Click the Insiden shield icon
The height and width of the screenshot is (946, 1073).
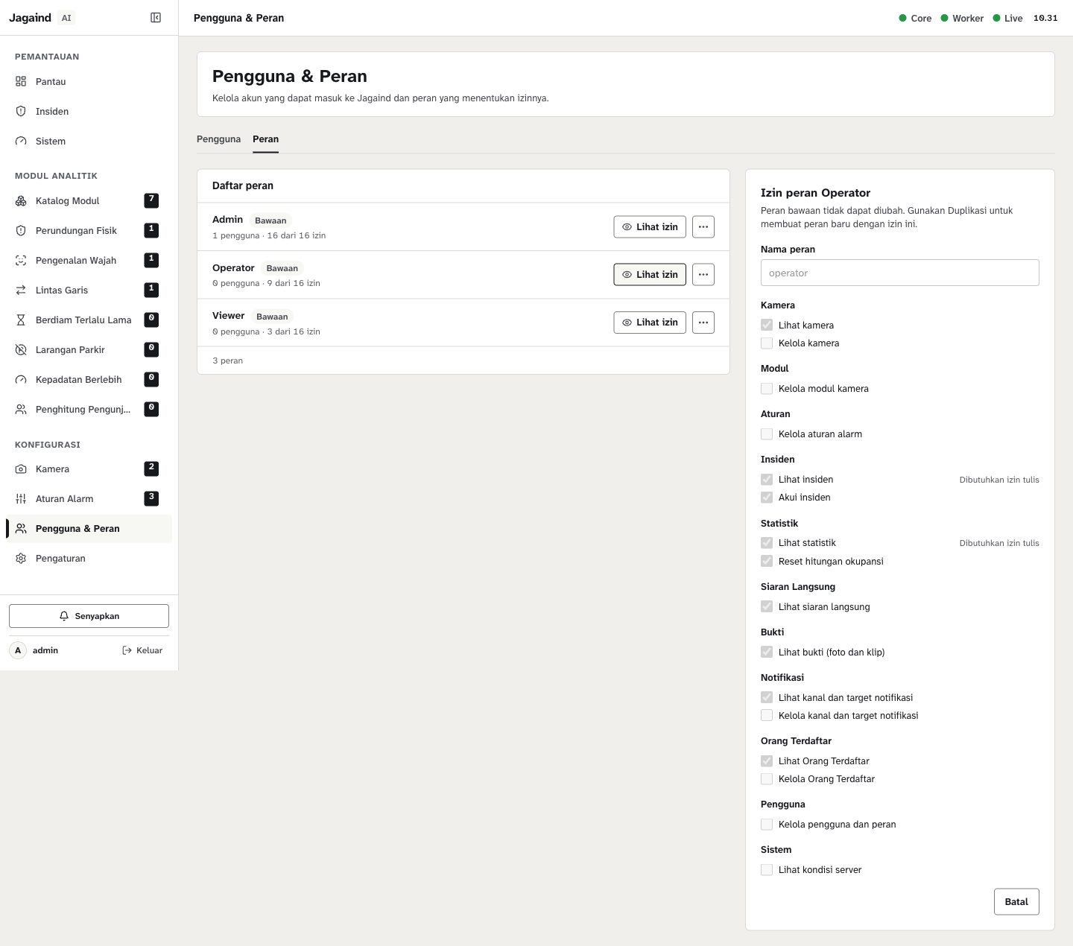pos(21,111)
